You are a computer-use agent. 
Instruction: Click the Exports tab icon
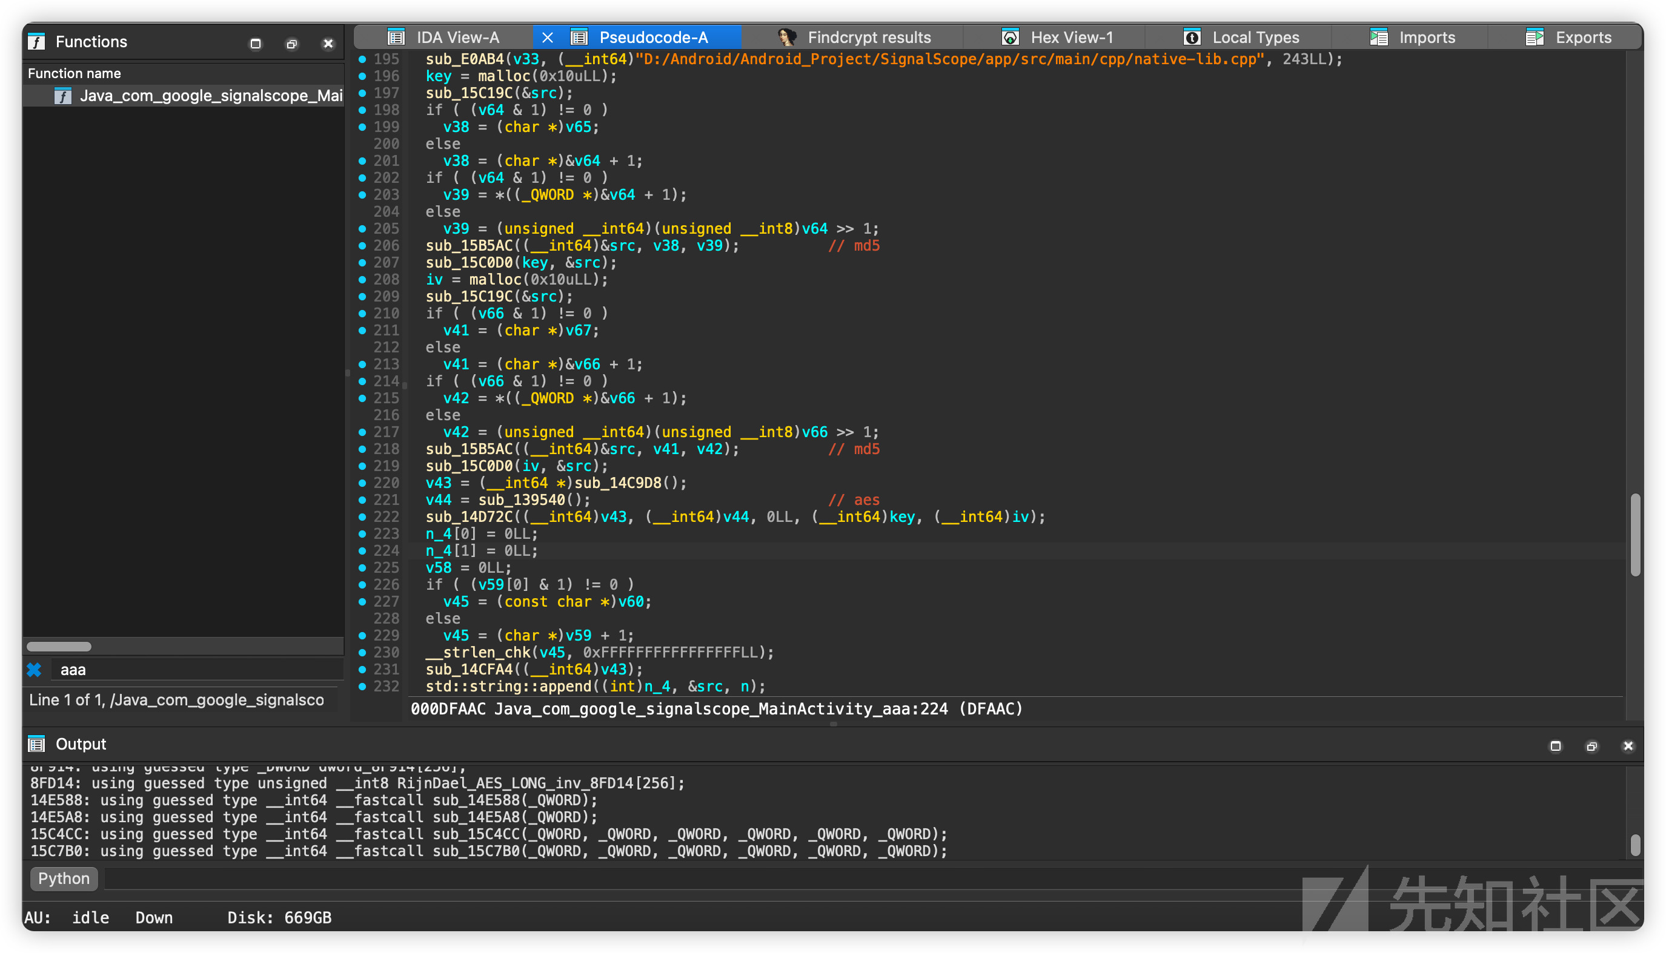point(1535,38)
